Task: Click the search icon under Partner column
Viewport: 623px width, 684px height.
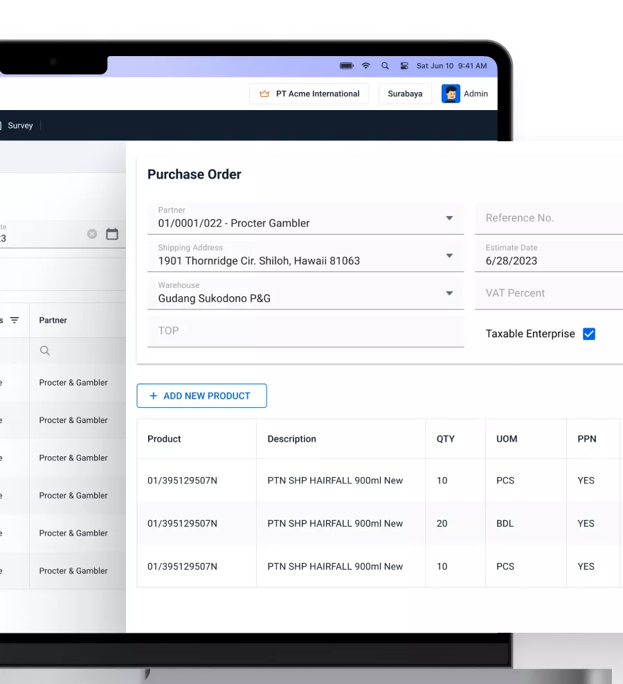Action: point(45,351)
